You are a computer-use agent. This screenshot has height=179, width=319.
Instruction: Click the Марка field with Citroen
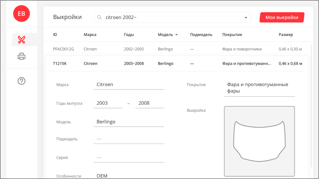[129, 85]
